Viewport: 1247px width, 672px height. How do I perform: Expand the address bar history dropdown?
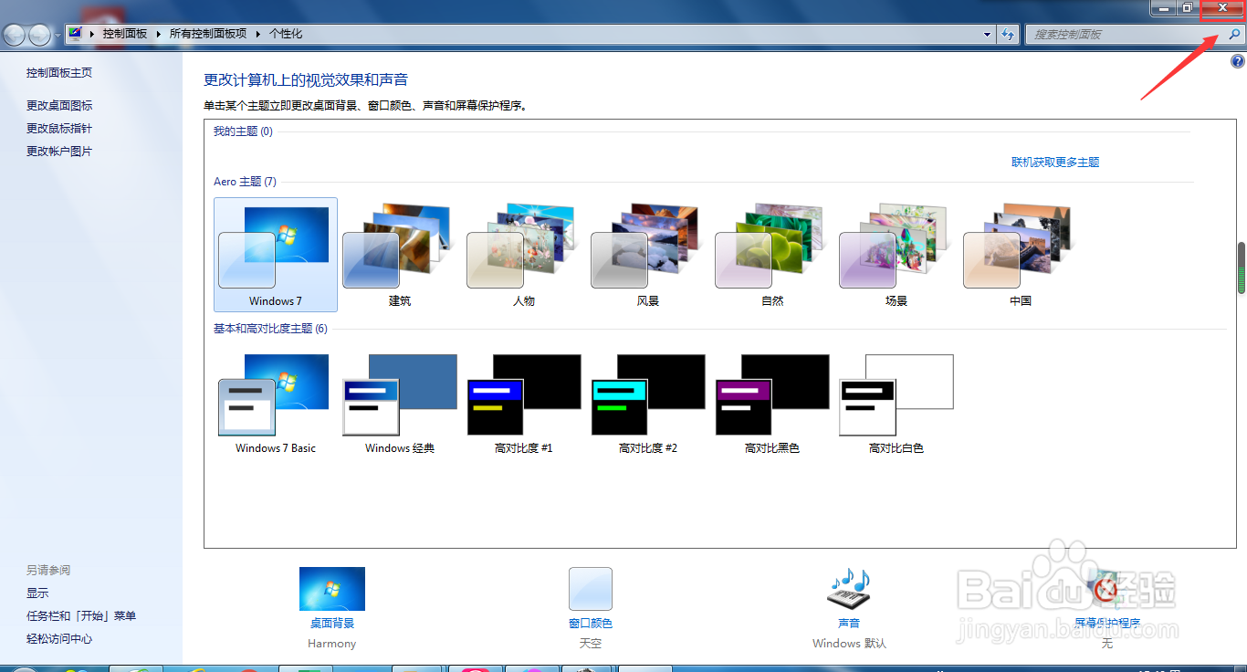point(988,34)
